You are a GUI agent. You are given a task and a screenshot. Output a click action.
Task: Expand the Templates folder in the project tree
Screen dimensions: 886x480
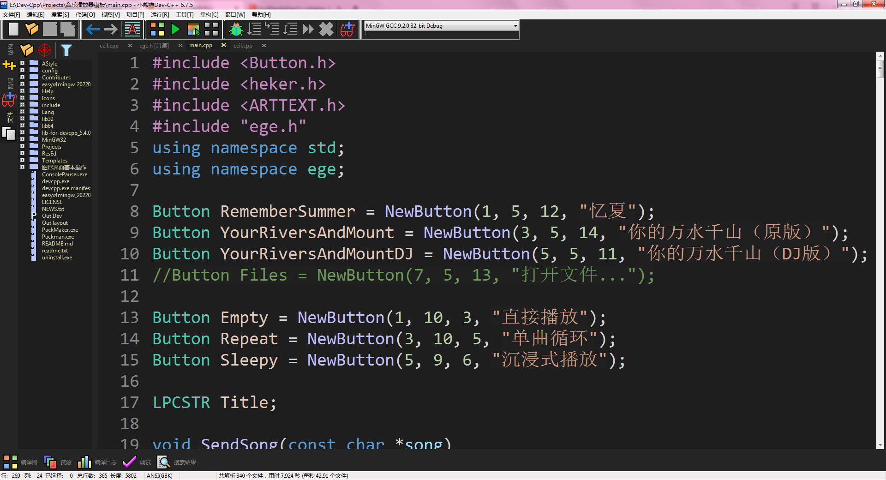pos(22,160)
